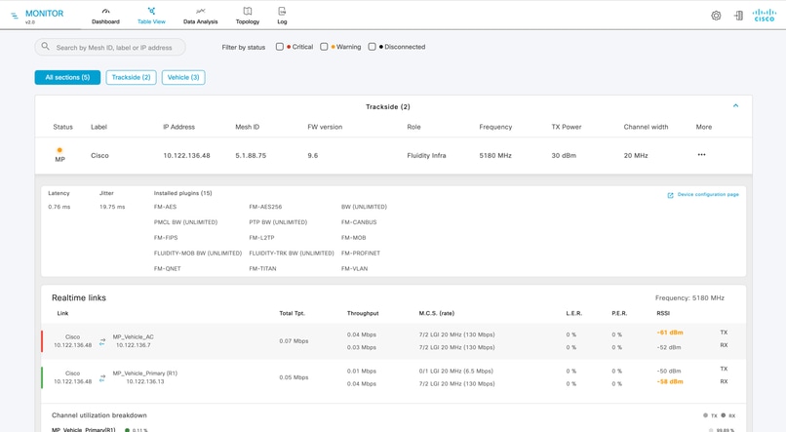This screenshot has width=786, height=432.
Task: Click link arrows icon for MP_Vehicle_AC
Action: (102, 341)
